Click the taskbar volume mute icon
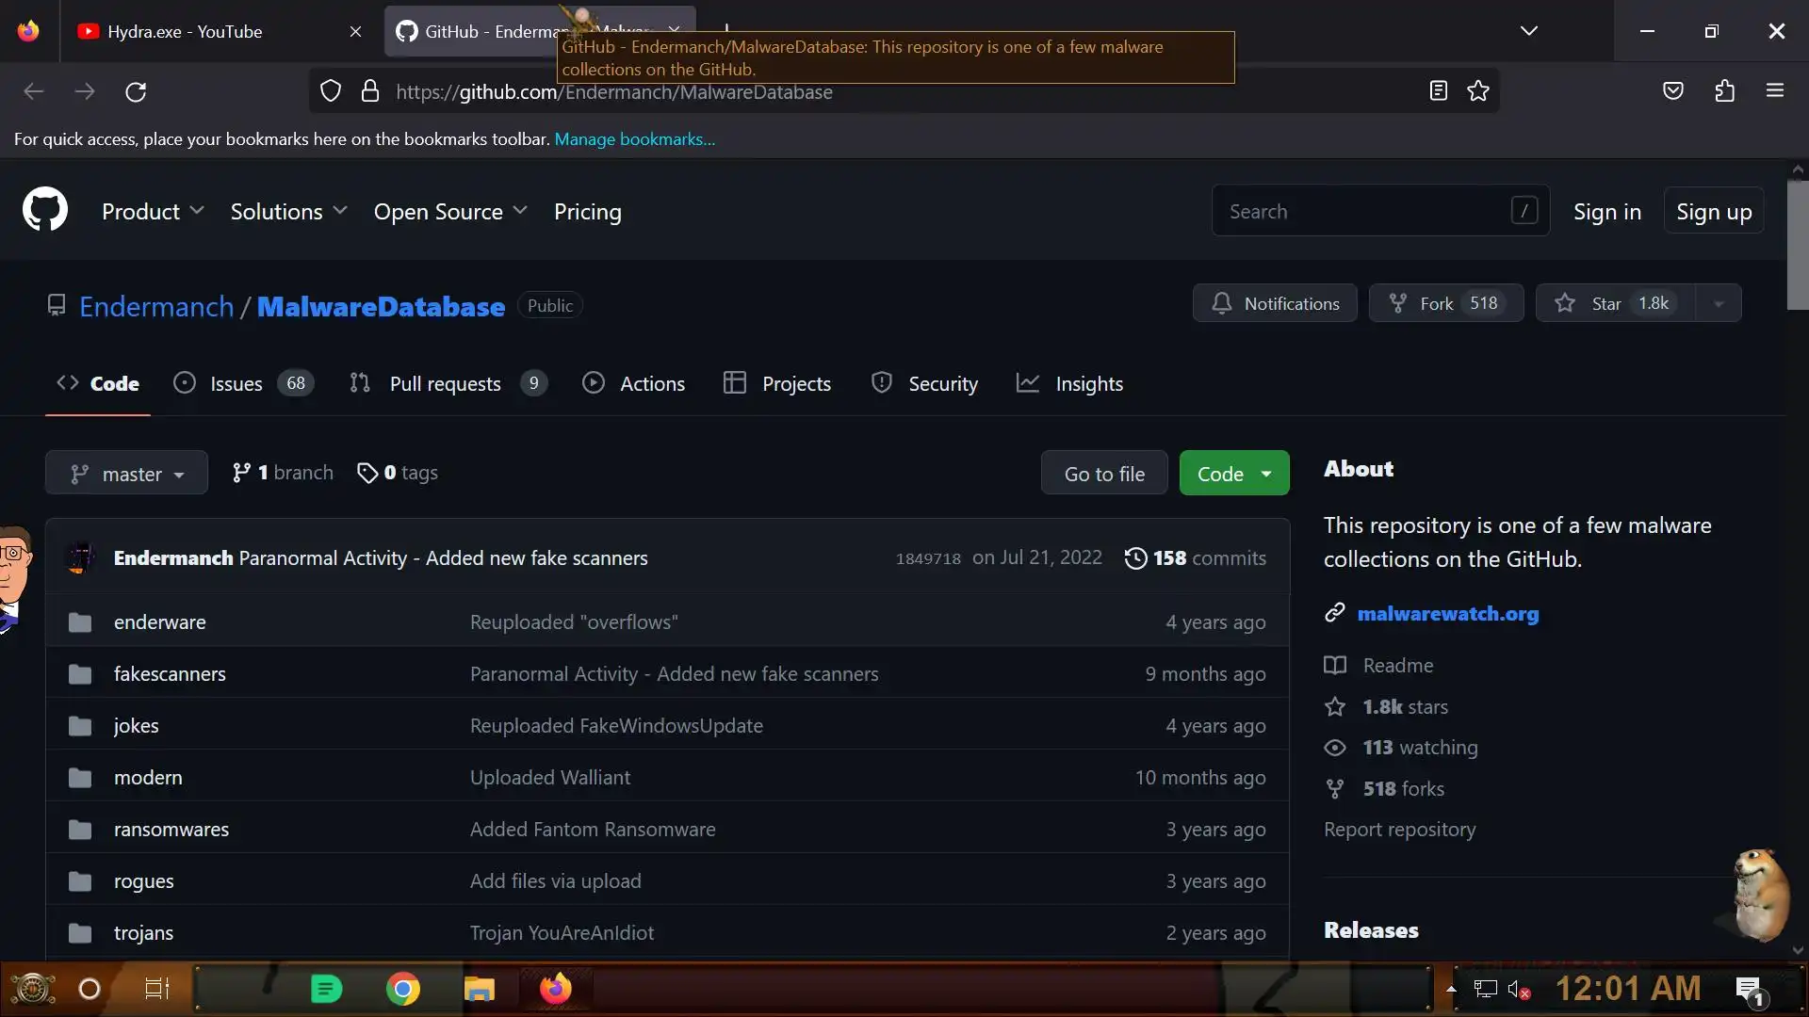Image resolution: width=1809 pixels, height=1017 pixels. coord(1518,989)
